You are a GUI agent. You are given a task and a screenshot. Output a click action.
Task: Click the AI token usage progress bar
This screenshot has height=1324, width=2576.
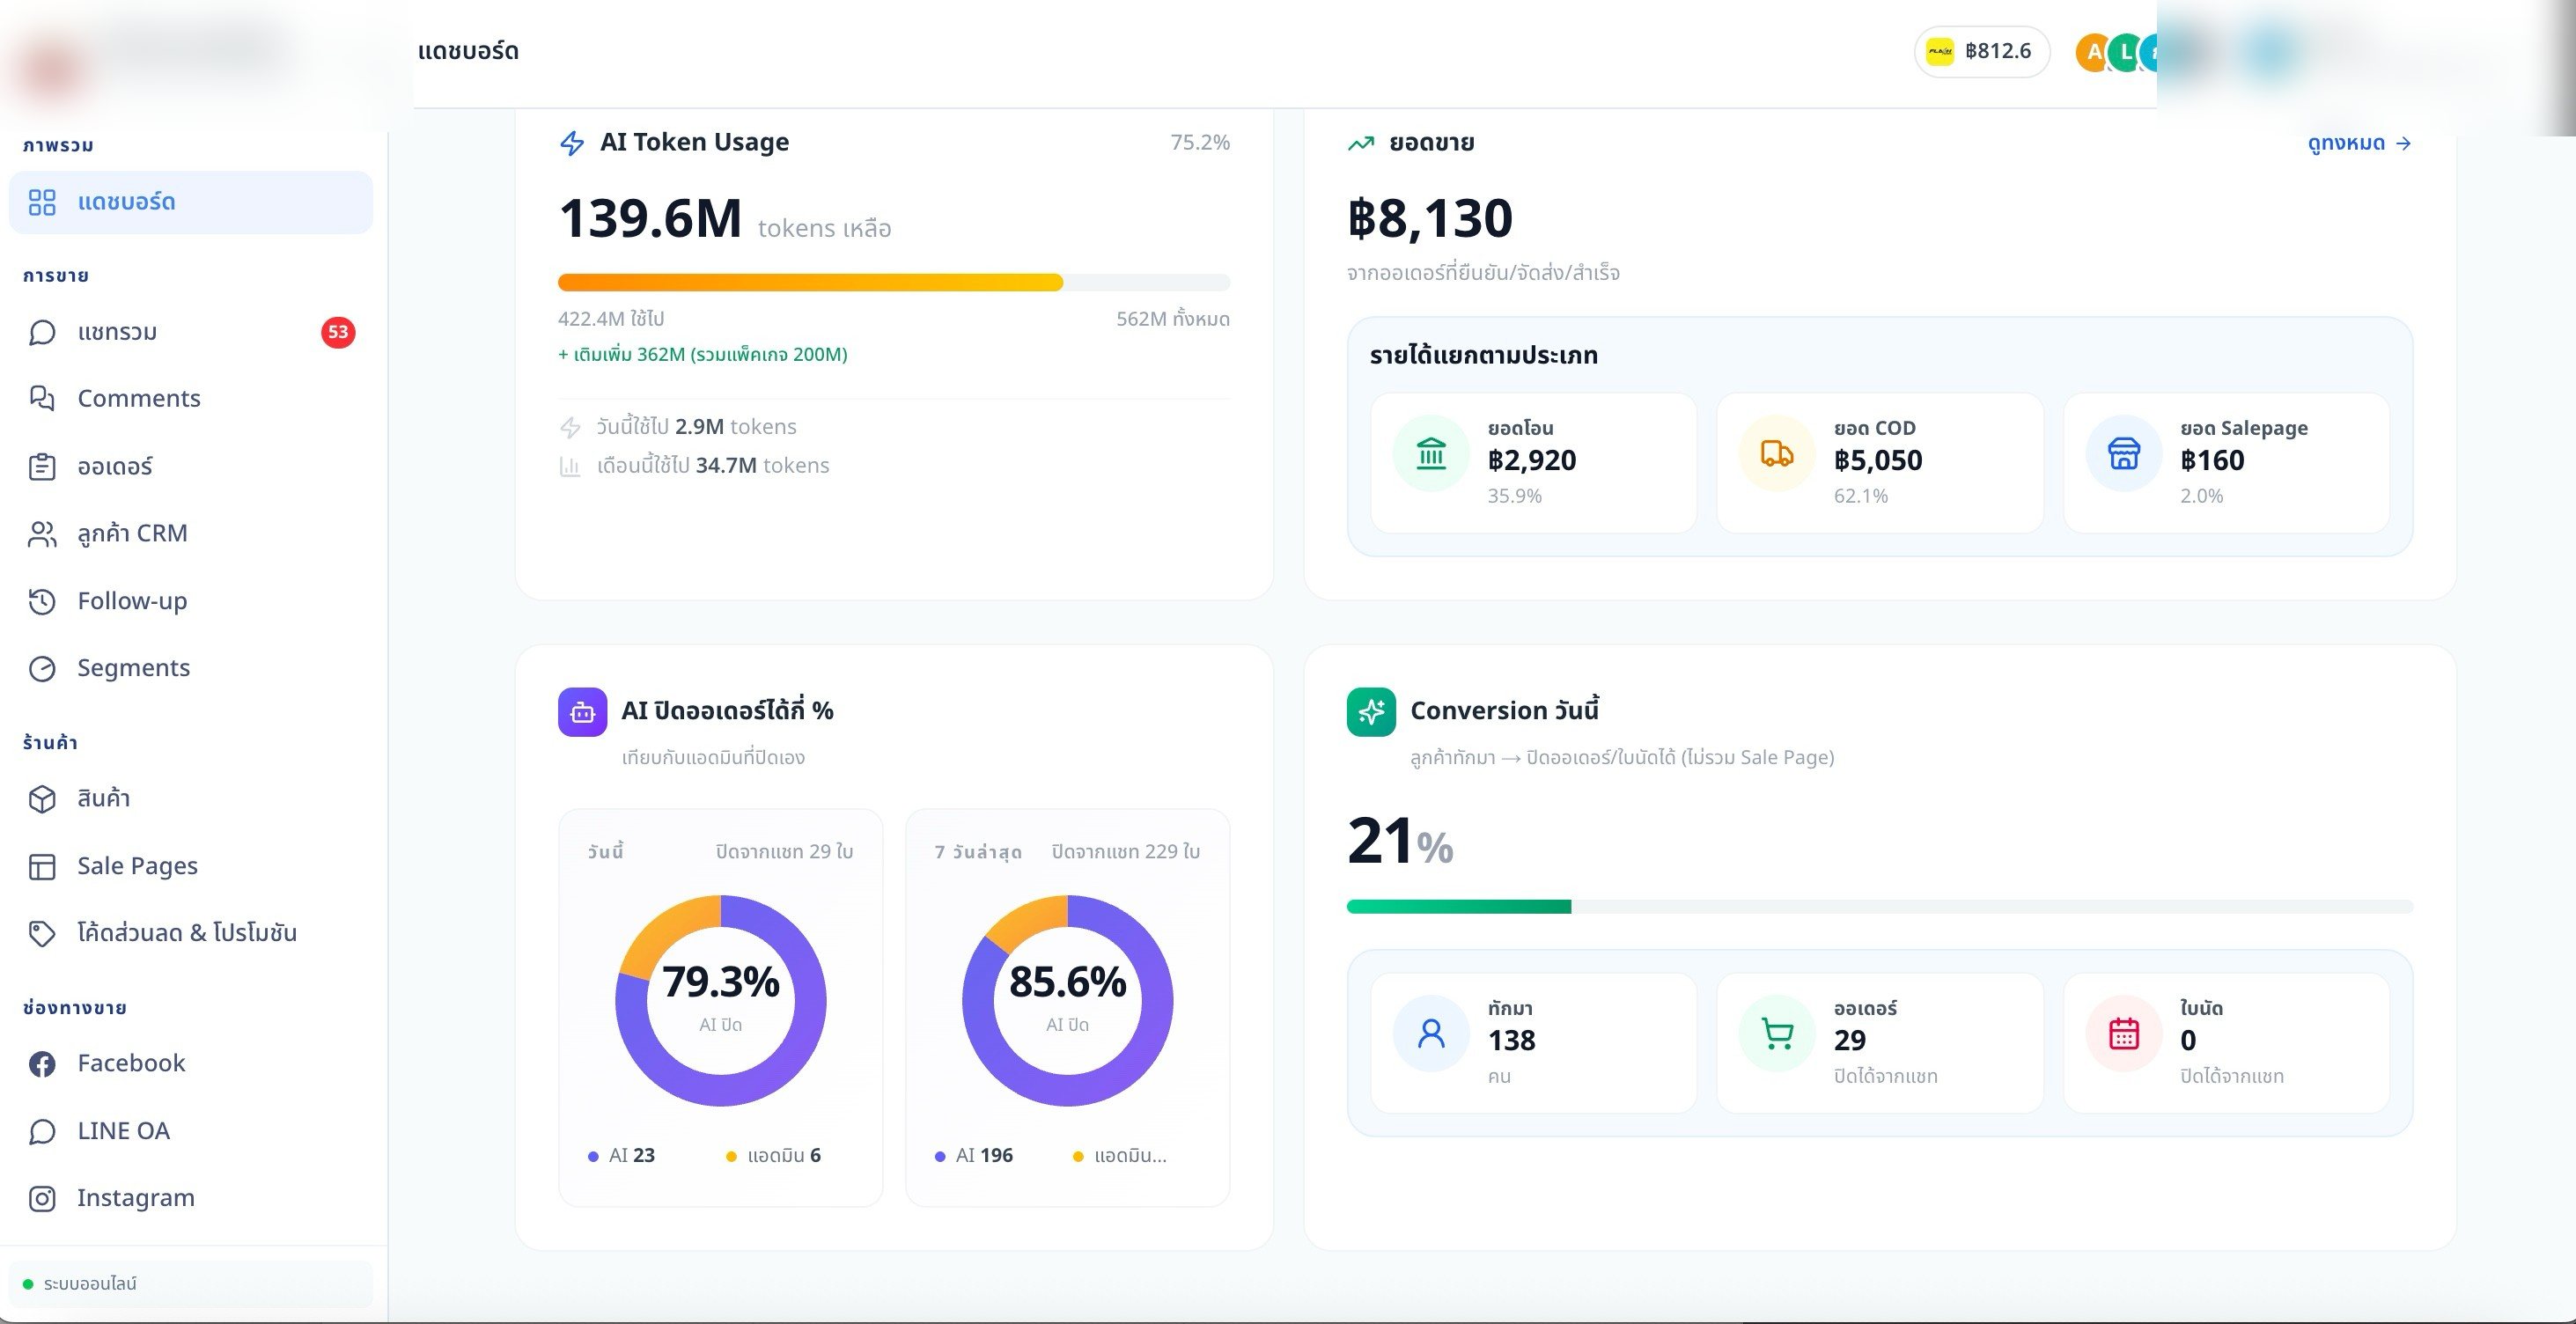[x=893, y=283]
